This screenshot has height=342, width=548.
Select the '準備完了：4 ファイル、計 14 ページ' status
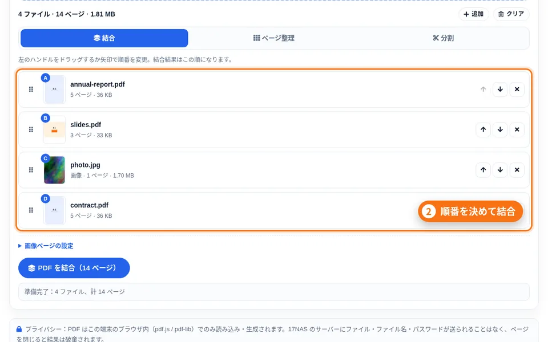74,292
